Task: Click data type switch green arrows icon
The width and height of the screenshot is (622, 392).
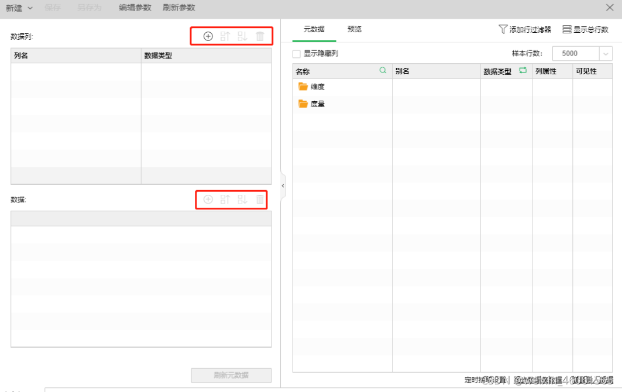Action: coord(523,70)
